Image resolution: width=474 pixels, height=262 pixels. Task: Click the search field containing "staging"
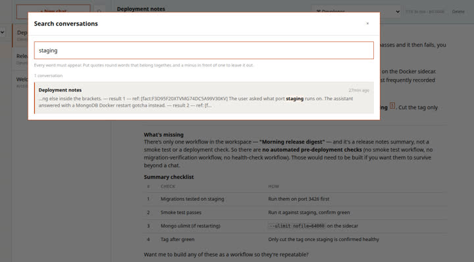pos(203,51)
